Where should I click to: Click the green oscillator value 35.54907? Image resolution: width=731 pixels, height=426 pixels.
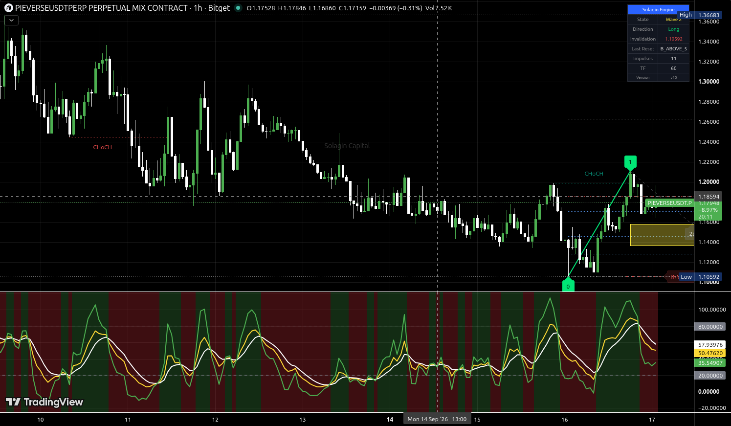[710, 363]
